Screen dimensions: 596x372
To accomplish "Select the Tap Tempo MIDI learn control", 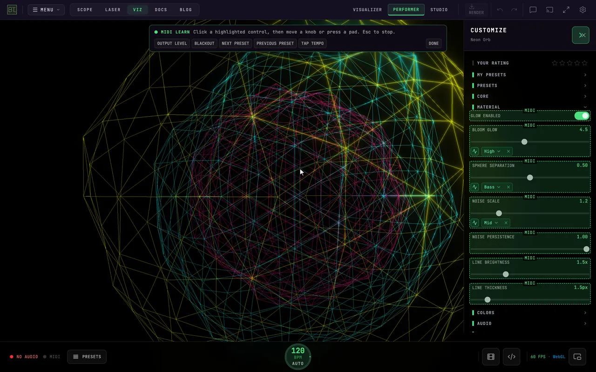I will pos(312,43).
